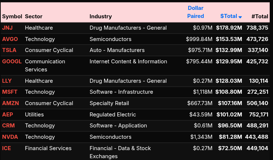This screenshot has width=273, height=160.
Task: Select the TSLA symbol
Action: tap(9, 50)
